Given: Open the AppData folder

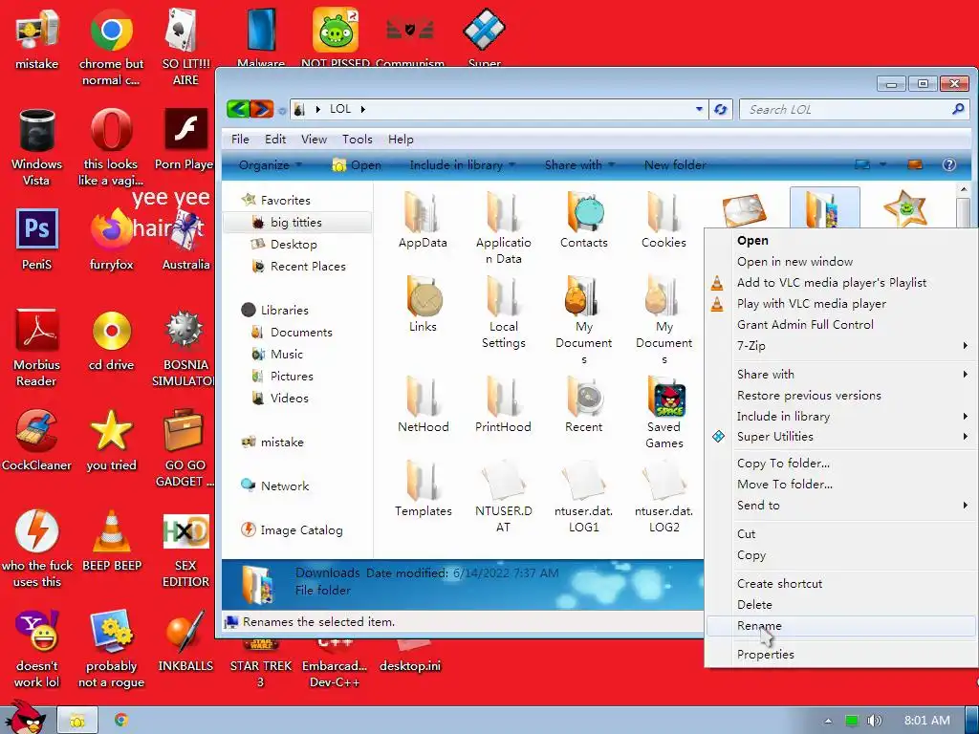Looking at the screenshot, I should [423, 220].
